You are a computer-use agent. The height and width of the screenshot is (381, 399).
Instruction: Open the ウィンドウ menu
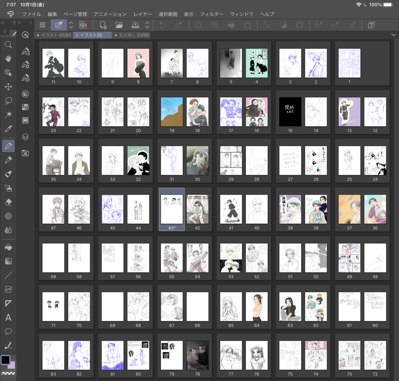241,14
